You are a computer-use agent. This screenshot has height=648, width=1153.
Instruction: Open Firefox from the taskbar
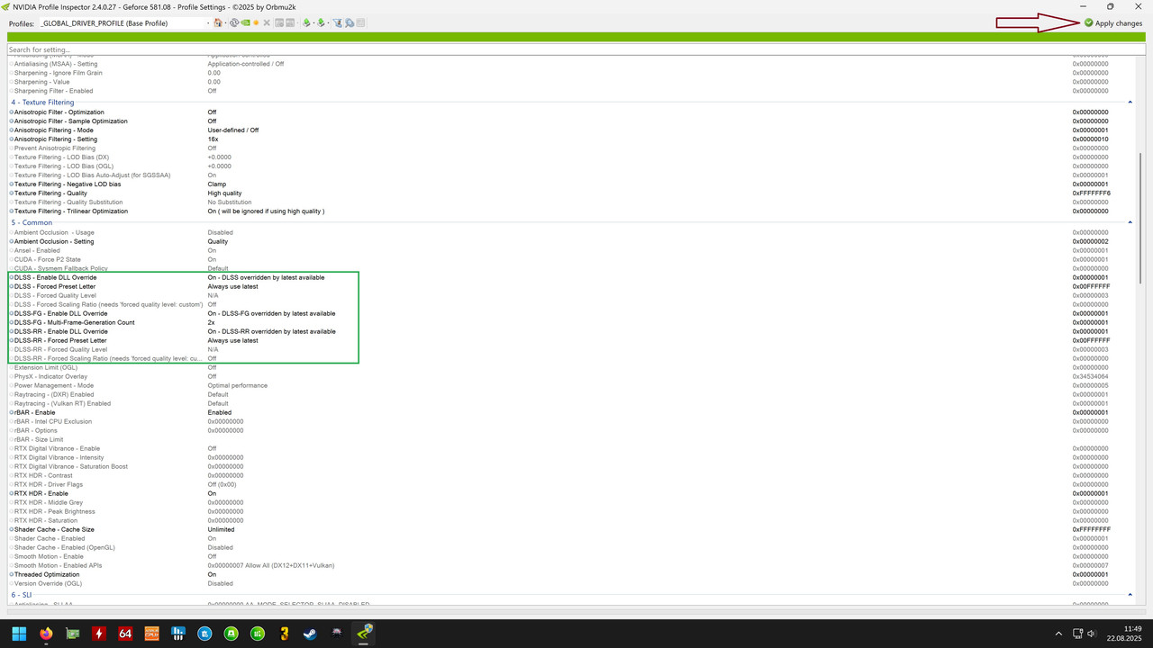46,634
